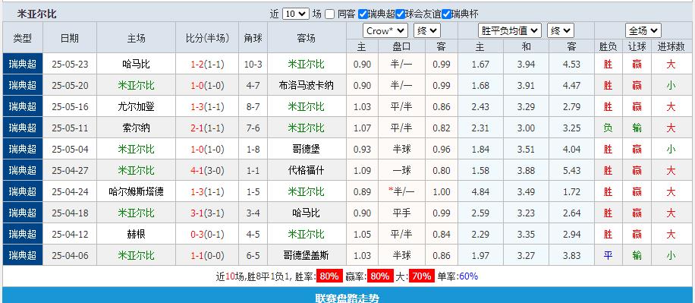Click 输 in 25-04-06 row
Image resolution: width=695 pixels, height=303 pixels.
tap(637, 256)
